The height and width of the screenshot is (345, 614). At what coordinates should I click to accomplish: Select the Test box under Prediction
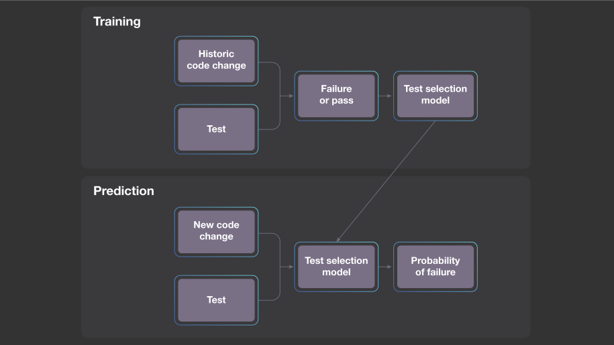click(216, 300)
